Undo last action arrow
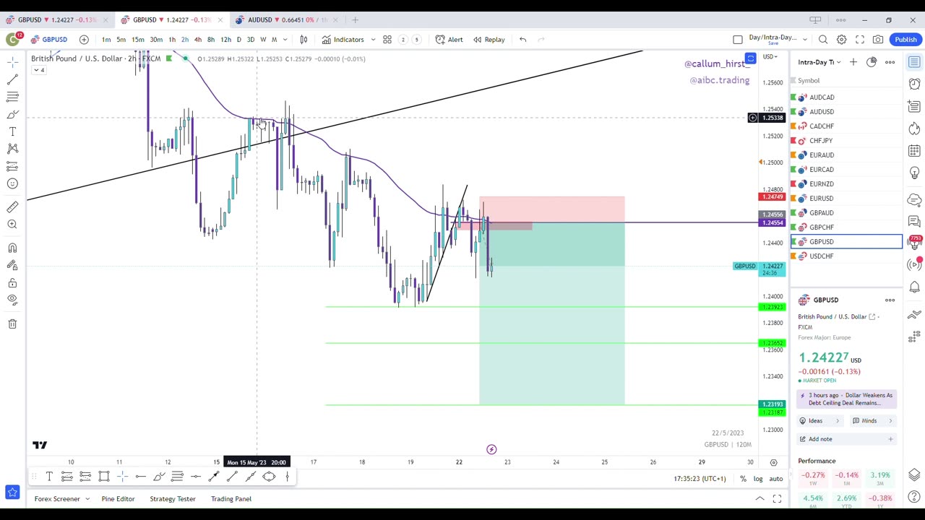 tap(522, 40)
